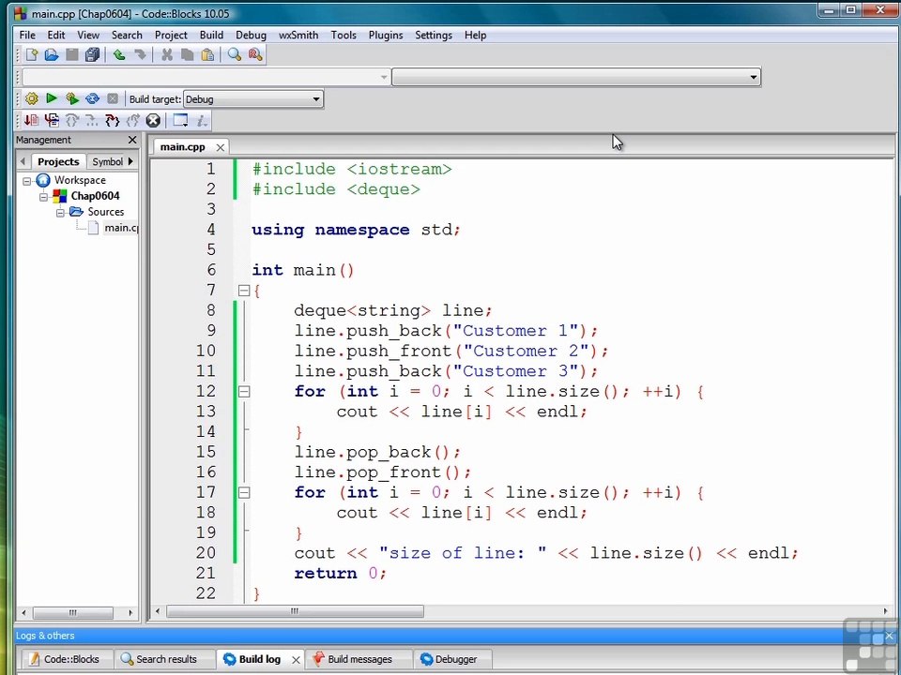901x675 pixels.
Task: Fold the main function at line 7
Action: point(244,291)
